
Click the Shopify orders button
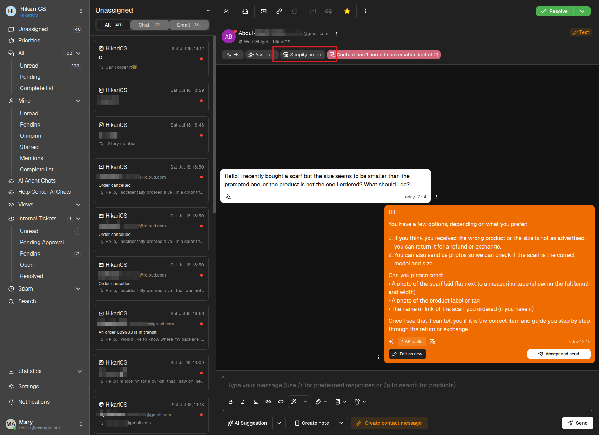[303, 55]
